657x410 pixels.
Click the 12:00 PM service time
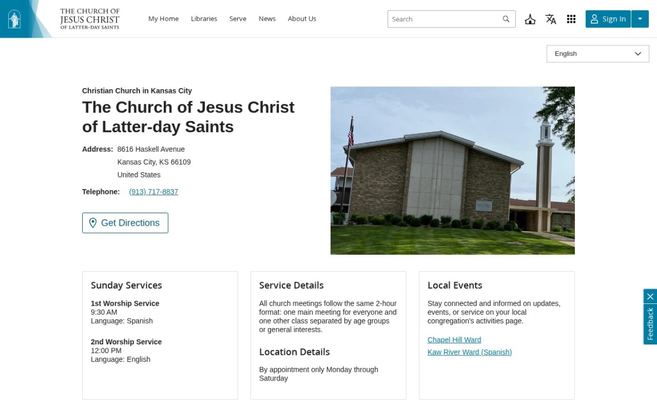tap(106, 350)
